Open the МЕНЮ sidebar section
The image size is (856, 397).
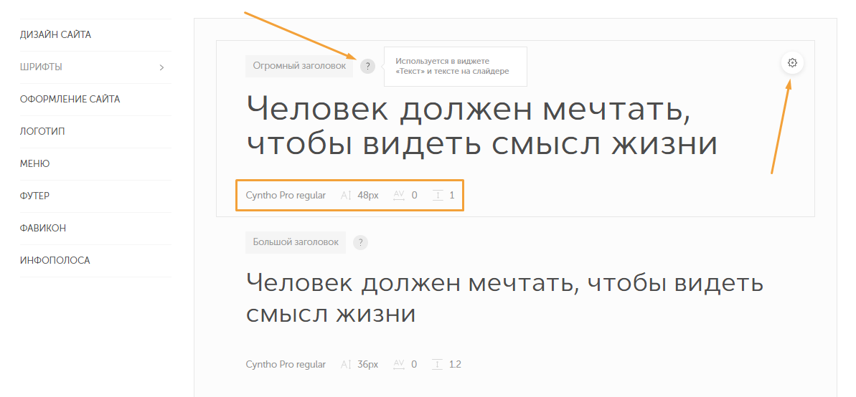(34, 163)
